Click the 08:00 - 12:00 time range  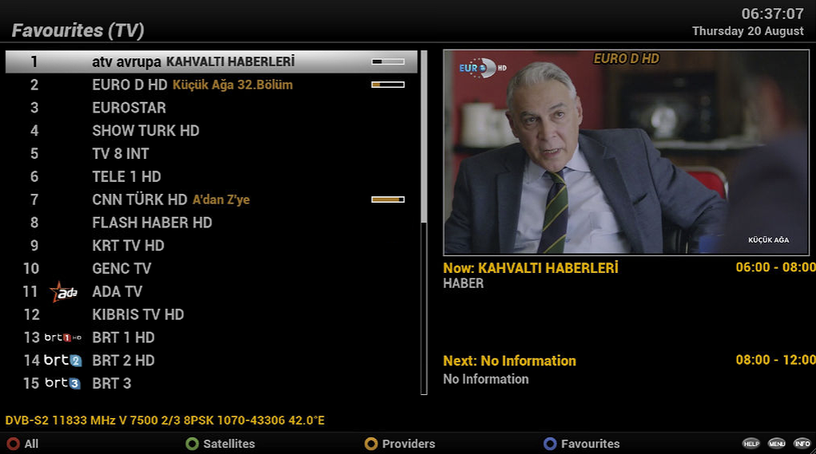[x=775, y=360]
